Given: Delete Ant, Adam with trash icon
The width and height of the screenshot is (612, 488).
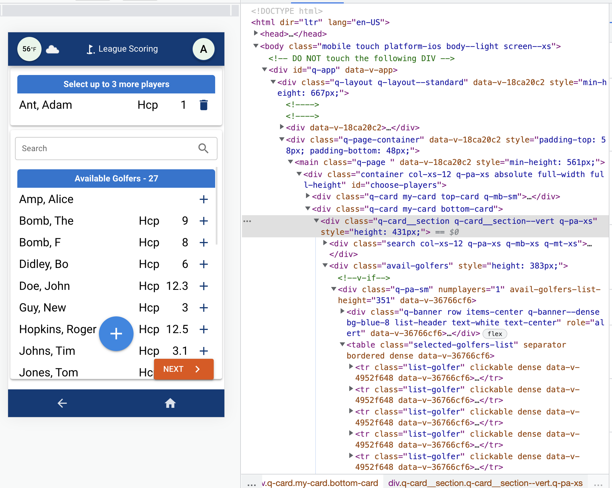Looking at the screenshot, I should click(204, 105).
